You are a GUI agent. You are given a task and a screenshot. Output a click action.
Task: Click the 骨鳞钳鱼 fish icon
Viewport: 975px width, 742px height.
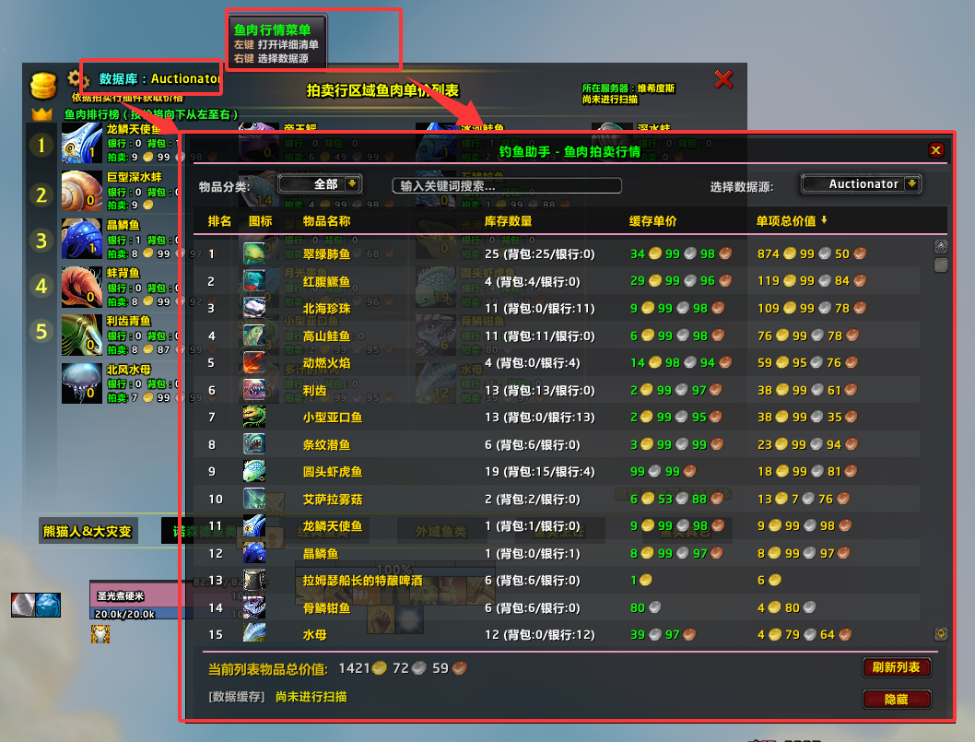pos(253,607)
